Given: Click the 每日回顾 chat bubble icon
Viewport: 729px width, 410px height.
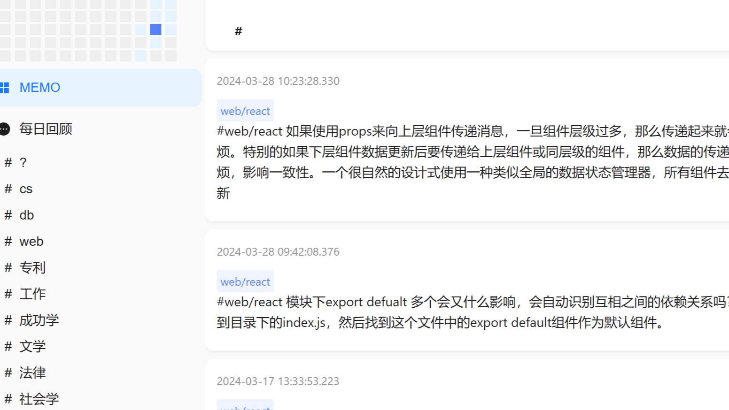Looking at the screenshot, I should click(5, 129).
